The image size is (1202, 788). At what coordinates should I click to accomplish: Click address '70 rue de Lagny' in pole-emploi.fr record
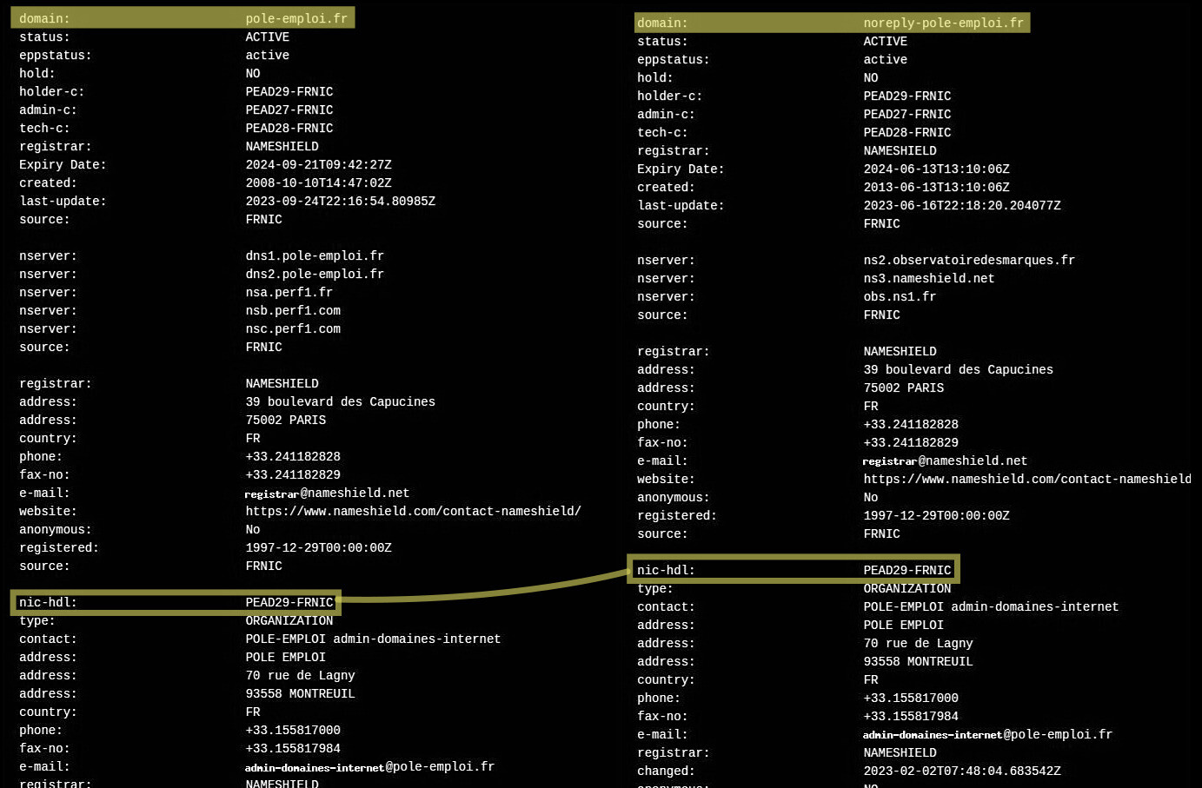click(x=300, y=675)
